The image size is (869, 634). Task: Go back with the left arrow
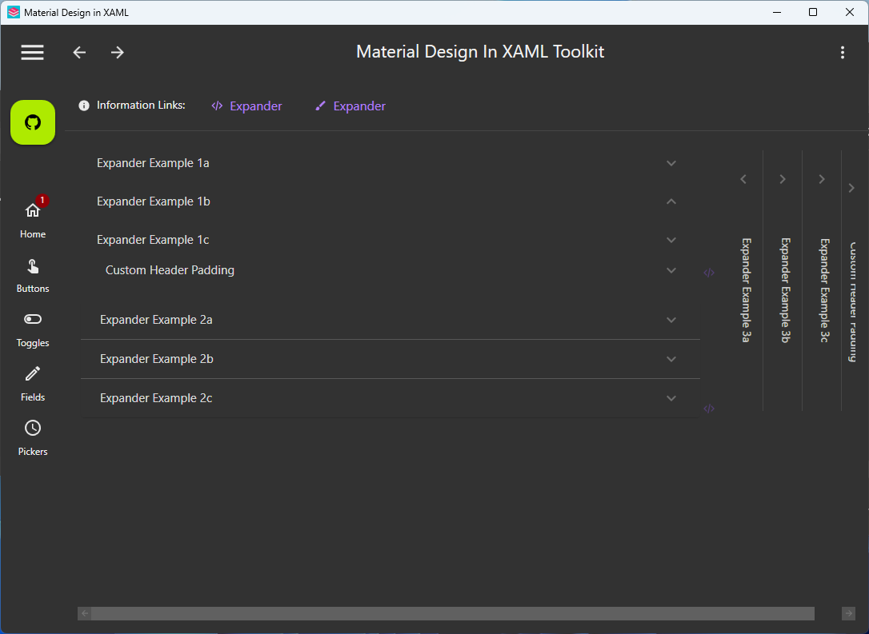[79, 52]
